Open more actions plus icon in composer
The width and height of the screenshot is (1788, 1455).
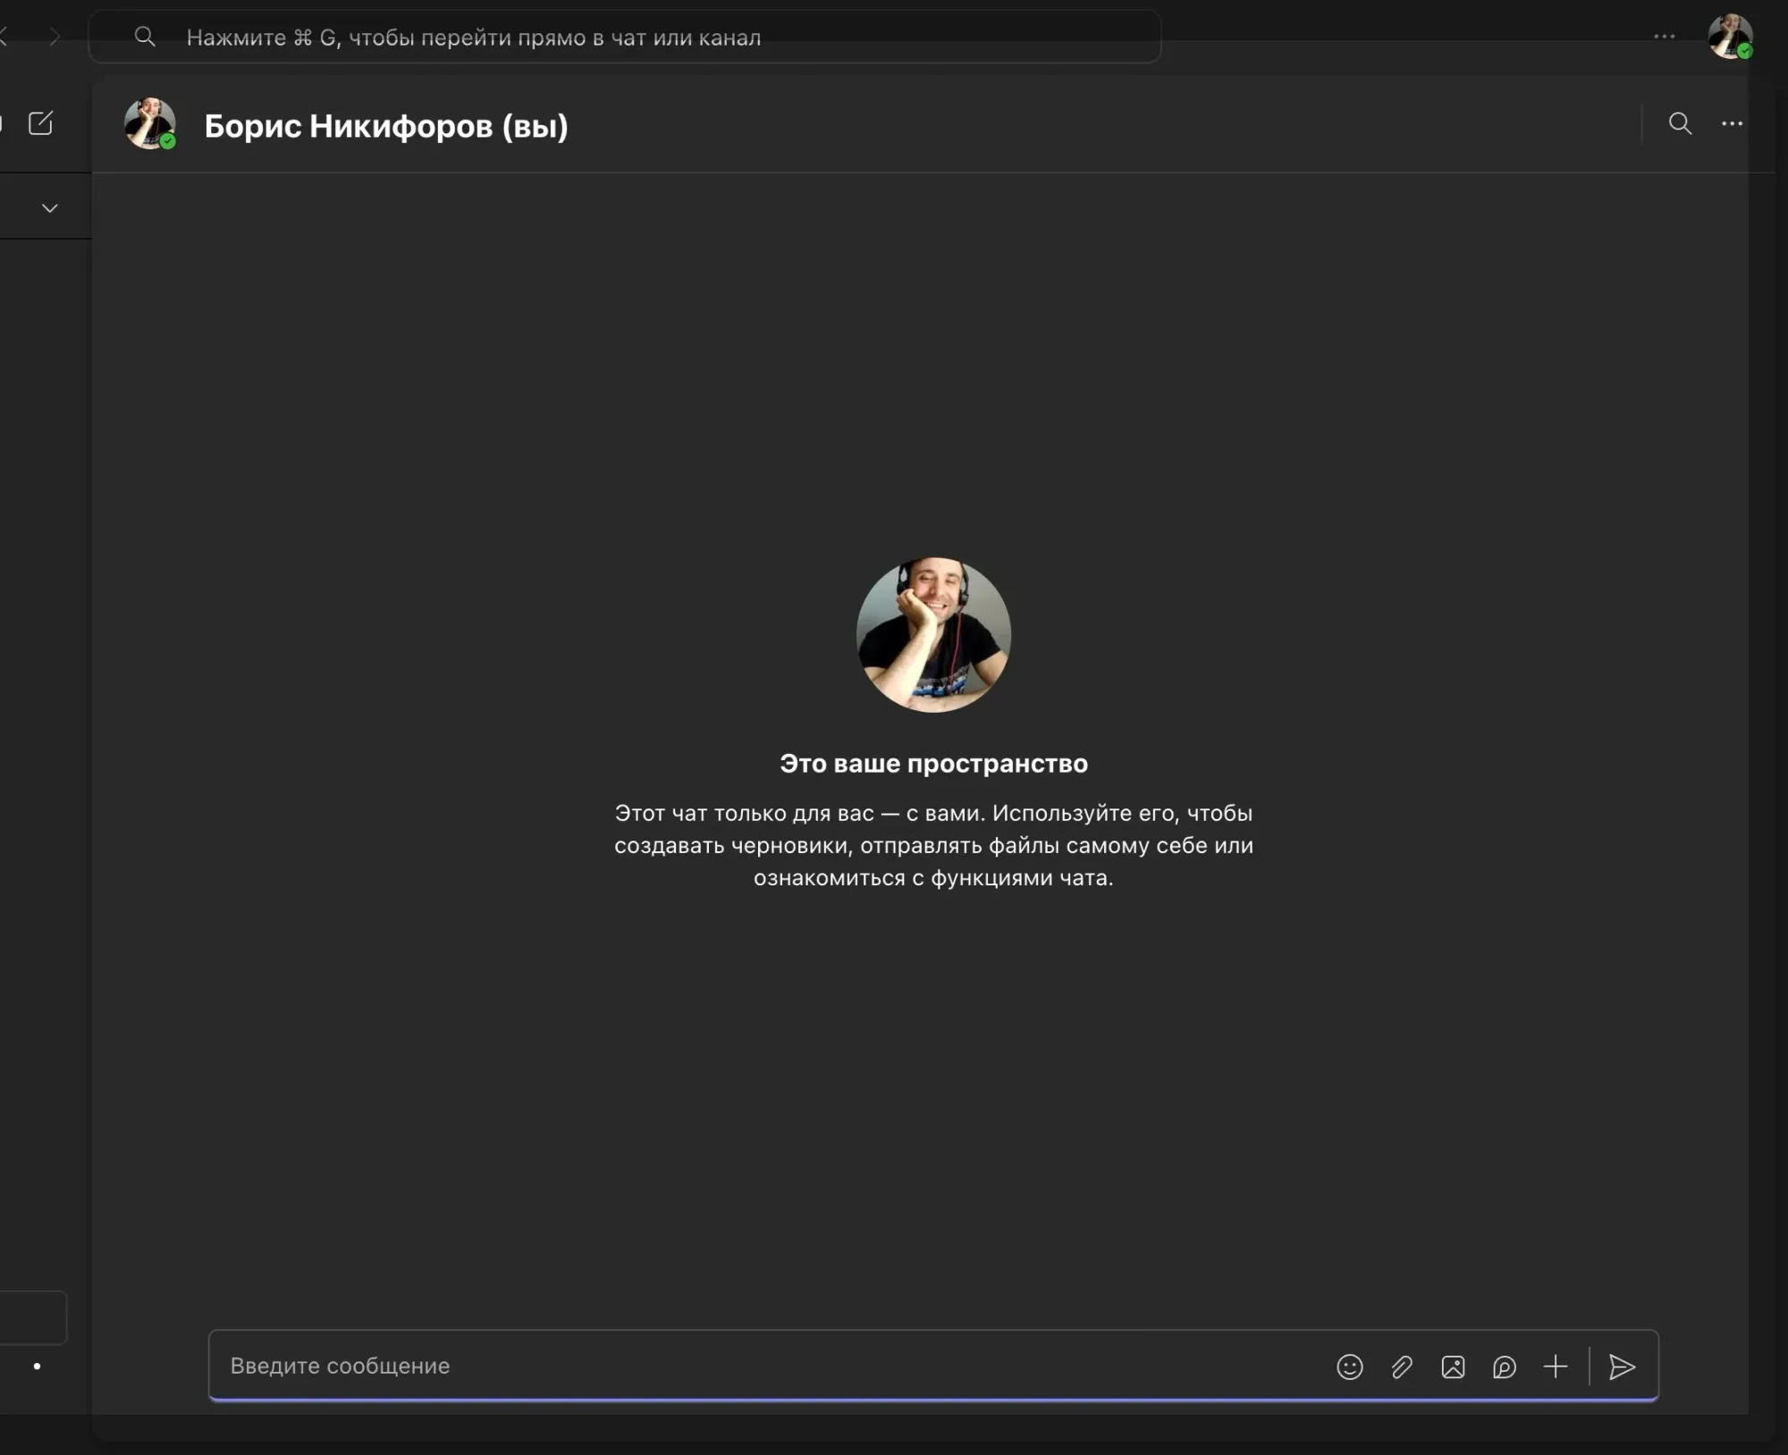tap(1556, 1366)
